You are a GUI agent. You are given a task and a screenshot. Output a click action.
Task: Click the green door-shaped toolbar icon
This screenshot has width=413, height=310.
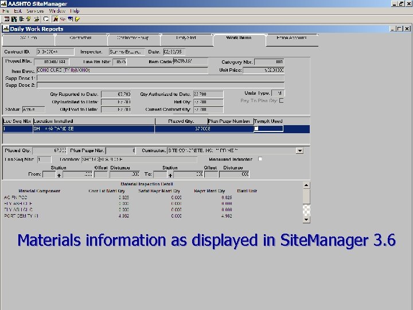[21, 19]
